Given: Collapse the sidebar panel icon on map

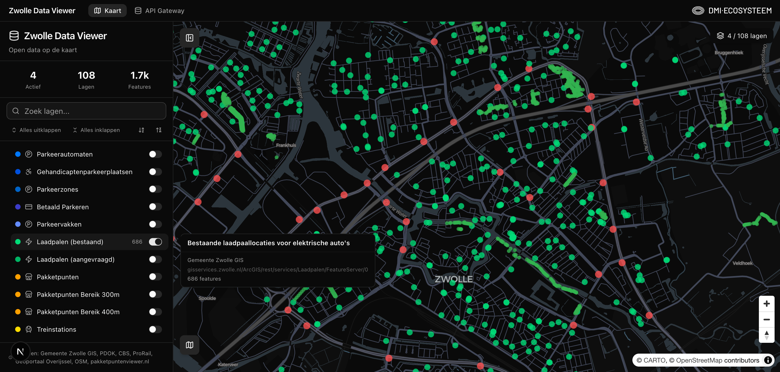Looking at the screenshot, I should click(190, 38).
